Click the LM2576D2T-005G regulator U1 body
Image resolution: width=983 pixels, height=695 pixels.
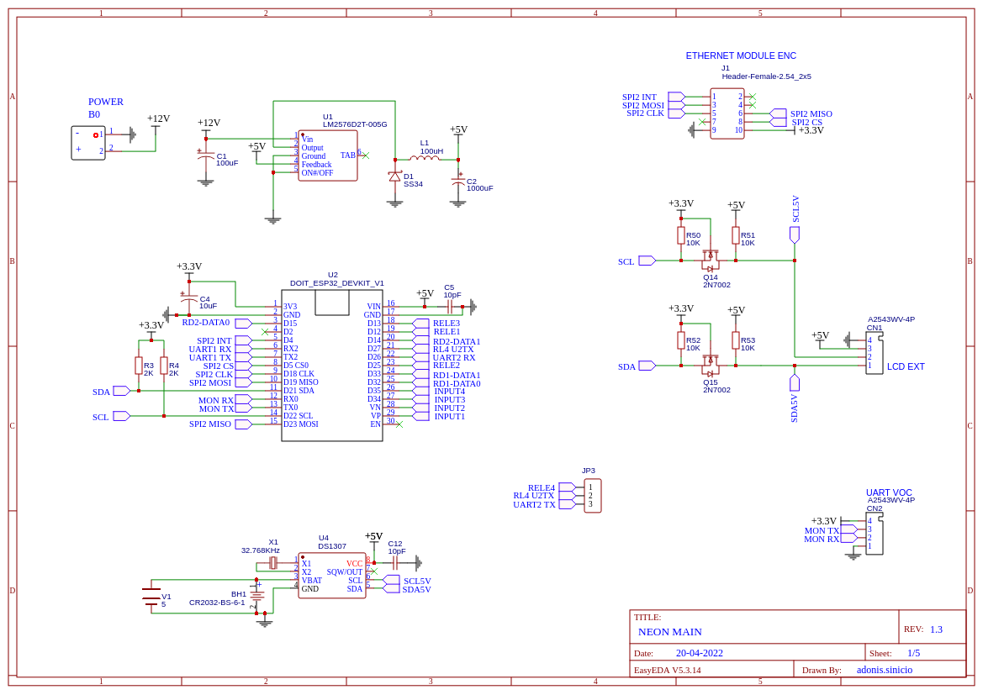[327, 155]
